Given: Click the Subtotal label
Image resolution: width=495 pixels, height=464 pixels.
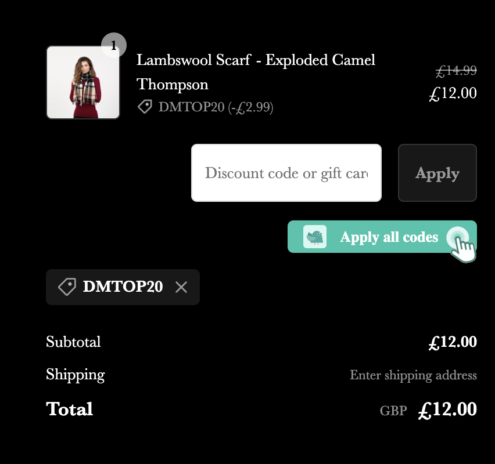Looking at the screenshot, I should click(73, 342).
